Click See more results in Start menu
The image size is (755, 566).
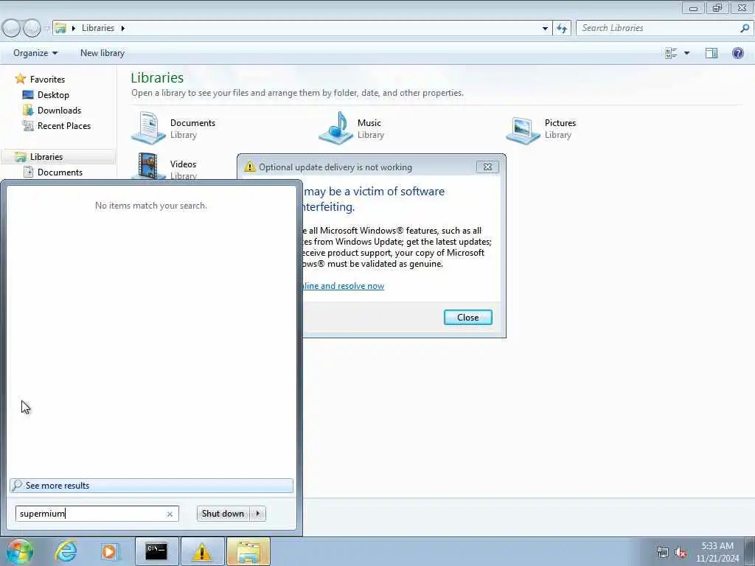(x=151, y=486)
